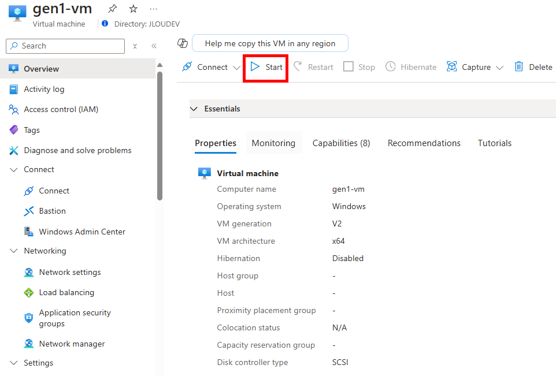
Task: Open the Connect dropdown arrow in toolbar
Action: [236, 68]
